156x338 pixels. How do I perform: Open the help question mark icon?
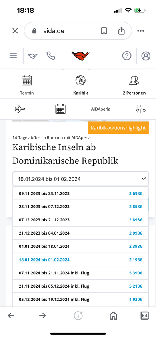coord(127,56)
